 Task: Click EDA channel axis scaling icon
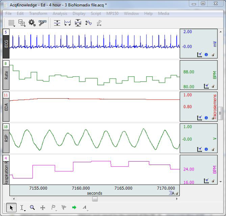(199, 118)
